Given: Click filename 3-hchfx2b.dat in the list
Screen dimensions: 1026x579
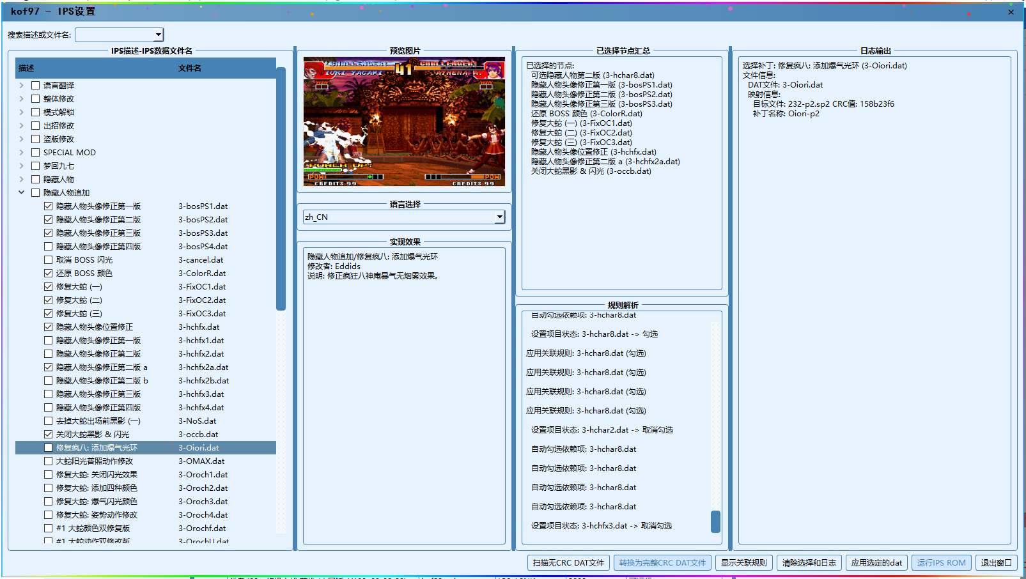Looking at the screenshot, I should 203,380.
